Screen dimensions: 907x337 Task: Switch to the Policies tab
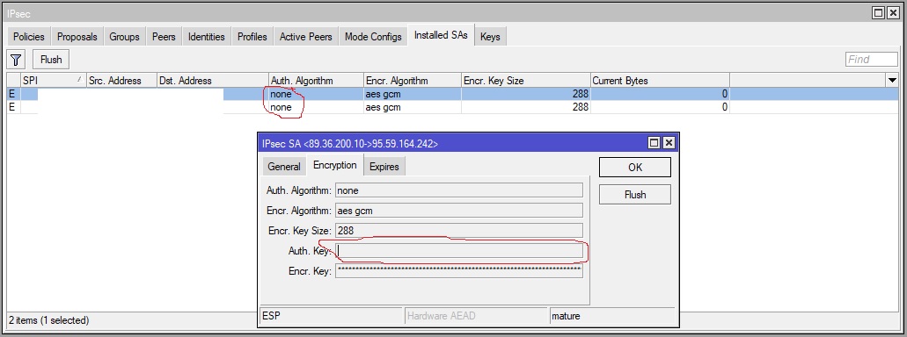click(x=29, y=37)
